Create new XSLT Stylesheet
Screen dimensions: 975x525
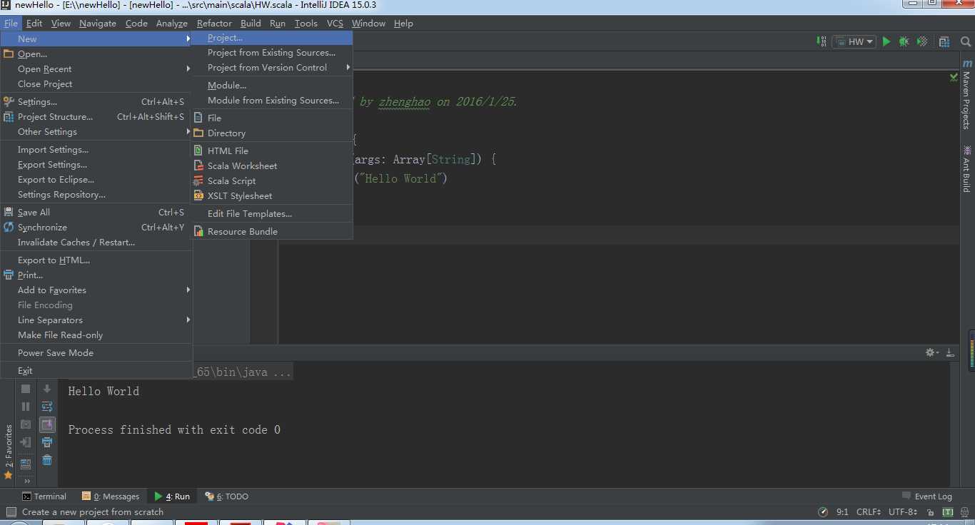(272, 196)
